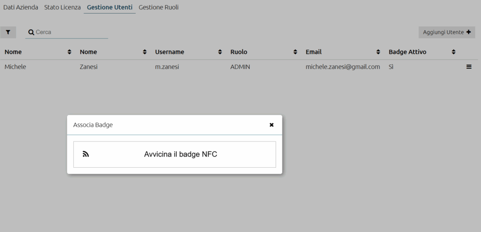Click the Aggiungi Utente button
This screenshot has width=481, height=232.
coord(447,32)
